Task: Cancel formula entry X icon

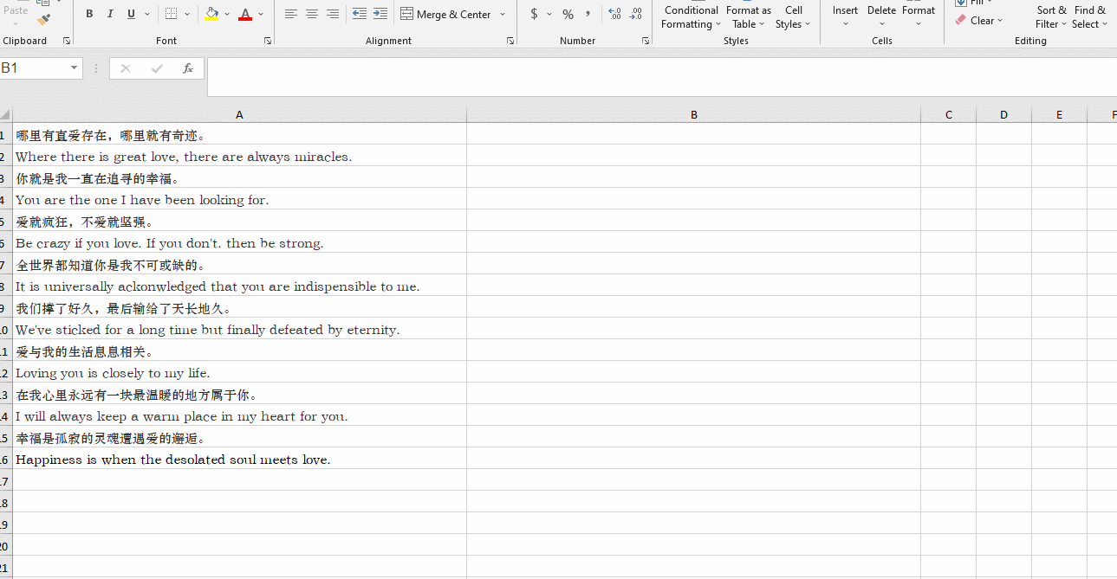Action: (126, 68)
